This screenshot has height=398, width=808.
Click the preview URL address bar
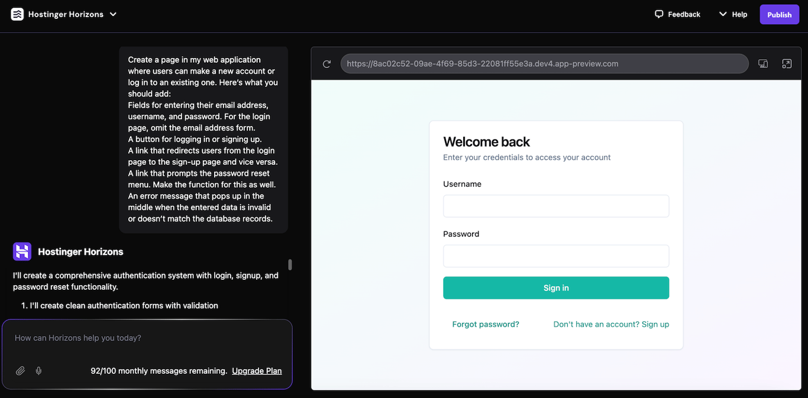543,63
